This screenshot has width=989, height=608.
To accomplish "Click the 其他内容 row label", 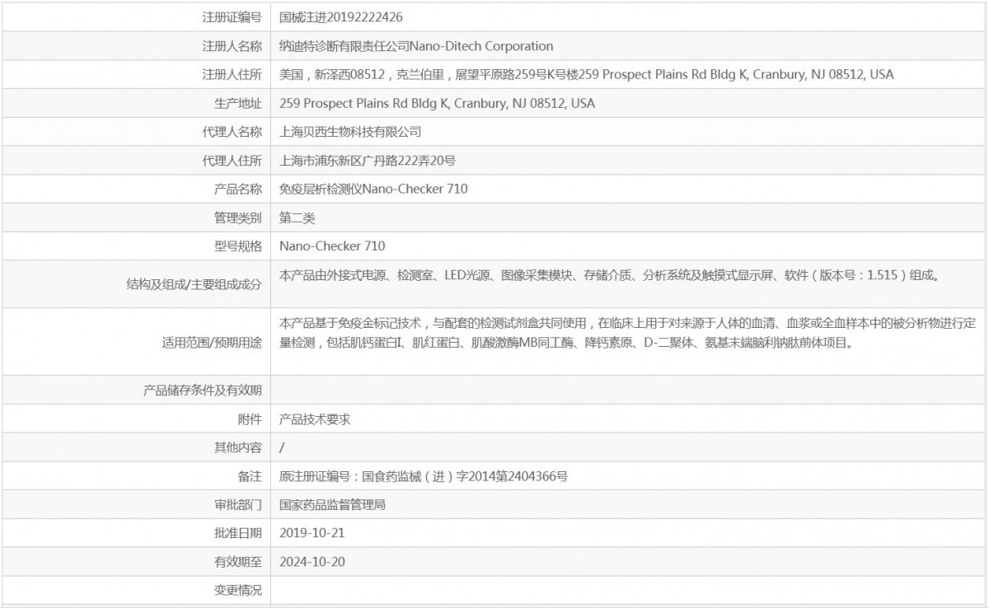I will pyautogui.click(x=238, y=447).
